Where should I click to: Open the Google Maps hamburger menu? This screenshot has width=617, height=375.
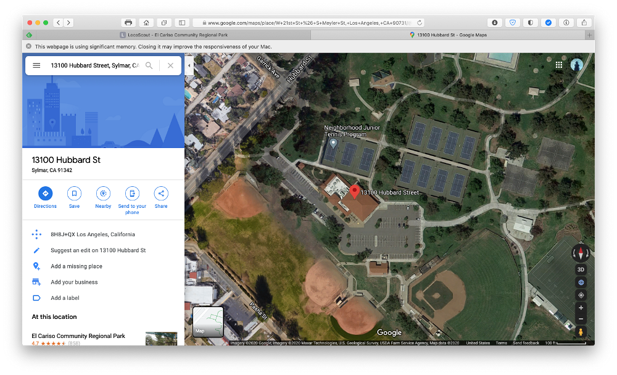point(36,65)
